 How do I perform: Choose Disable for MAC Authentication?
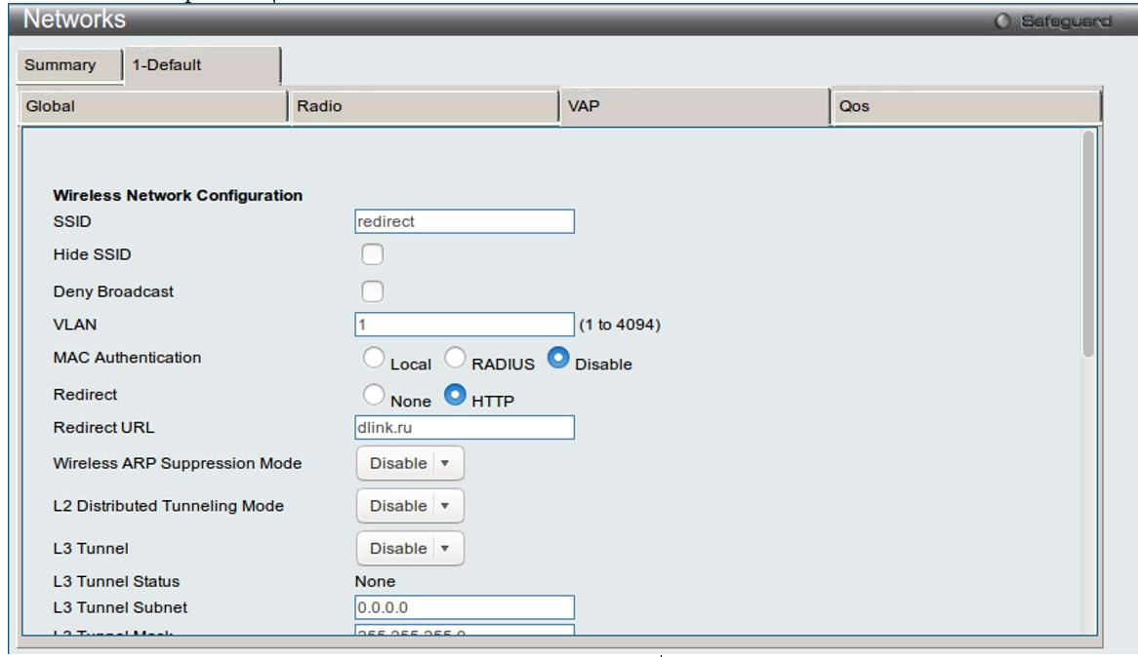pyautogui.click(x=558, y=359)
